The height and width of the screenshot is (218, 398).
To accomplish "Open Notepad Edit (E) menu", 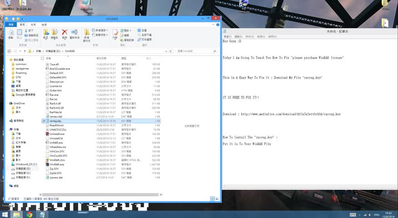I will coord(239,36).
